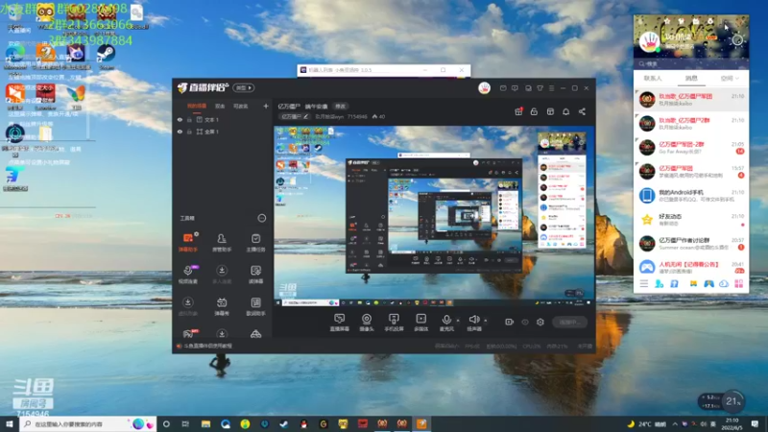Image resolution: width=768 pixels, height=432 pixels.
Task: Toggle visibility of 全屏 1 source
Action: click(x=180, y=132)
